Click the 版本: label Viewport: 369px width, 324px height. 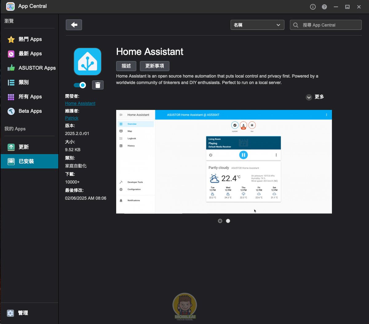click(70, 126)
